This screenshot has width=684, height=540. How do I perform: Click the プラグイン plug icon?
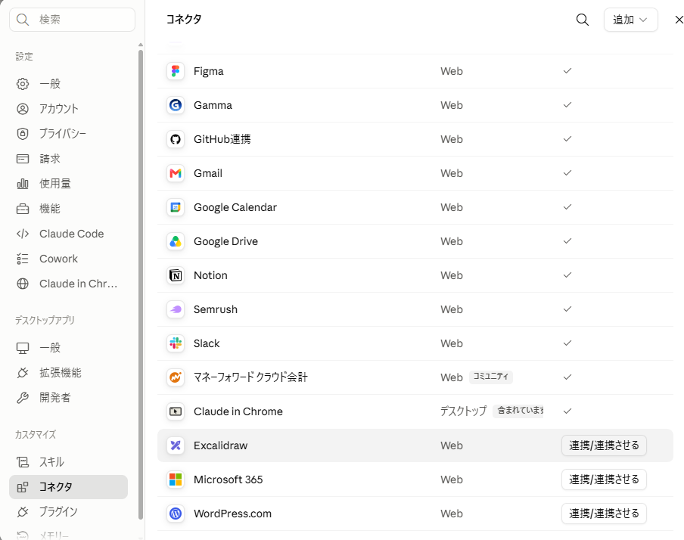tap(23, 512)
